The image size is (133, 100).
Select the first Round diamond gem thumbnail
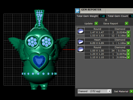click(x=81, y=31)
